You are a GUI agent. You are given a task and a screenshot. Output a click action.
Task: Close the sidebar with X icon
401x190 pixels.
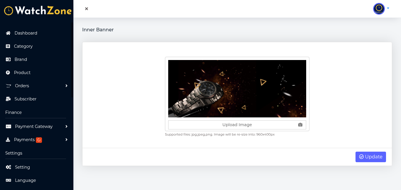click(x=87, y=9)
